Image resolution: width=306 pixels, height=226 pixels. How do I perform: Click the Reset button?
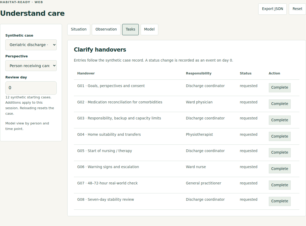[x=297, y=9]
